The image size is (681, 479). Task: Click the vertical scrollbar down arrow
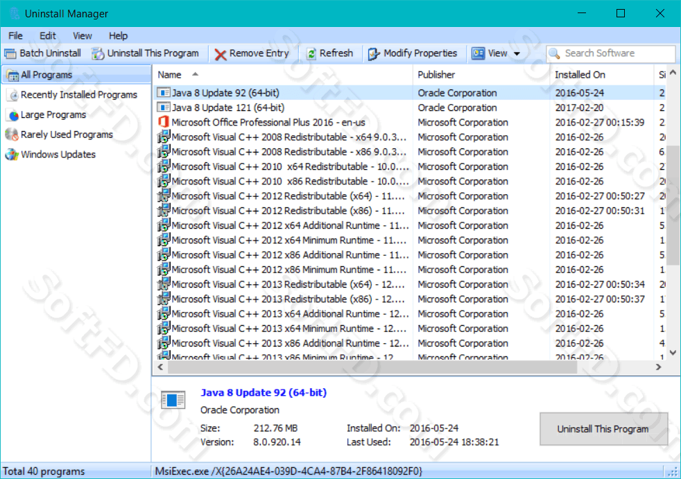click(673, 352)
